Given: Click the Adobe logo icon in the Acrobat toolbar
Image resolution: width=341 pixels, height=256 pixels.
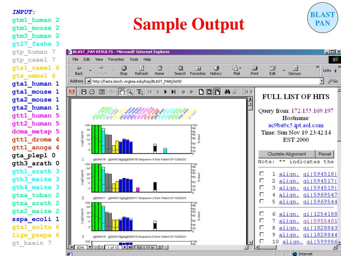Looking at the screenshot, I should (x=72, y=92).
